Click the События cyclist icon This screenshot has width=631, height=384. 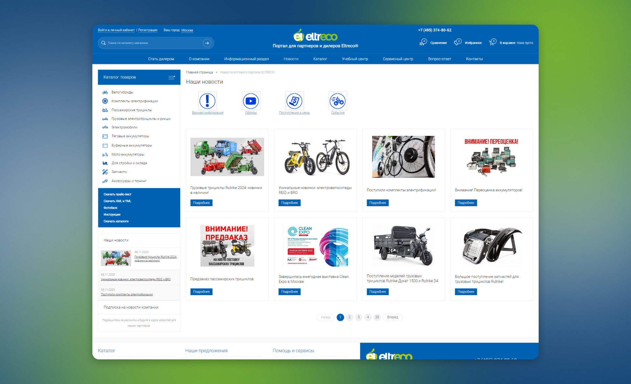point(338,101)
